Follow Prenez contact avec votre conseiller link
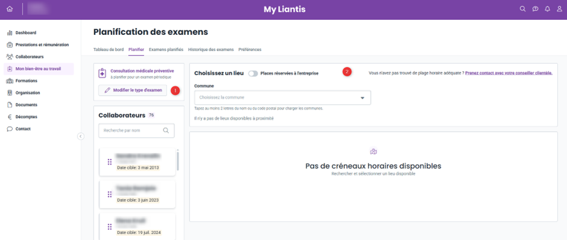Image resolution: width=567 pixels, height=240 pixels. [508, 73]
